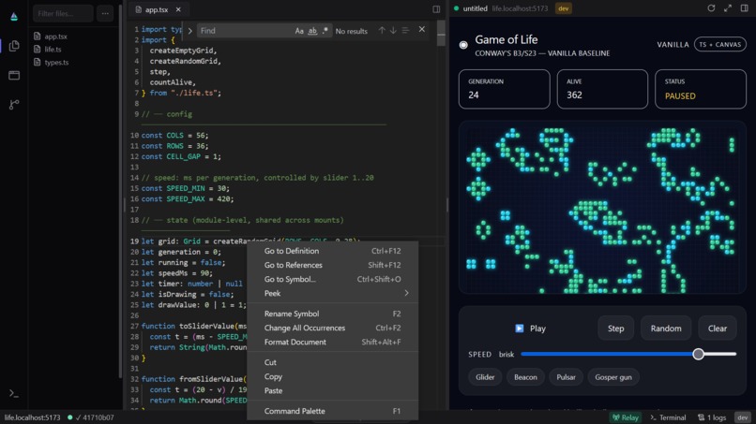Click the Filter files input field
This screenshot has width=756, height=424.
click(x=63, y=13)
